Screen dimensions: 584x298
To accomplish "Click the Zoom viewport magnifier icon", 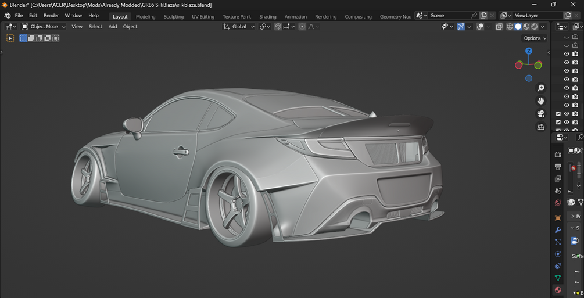I will click(541, 88).
